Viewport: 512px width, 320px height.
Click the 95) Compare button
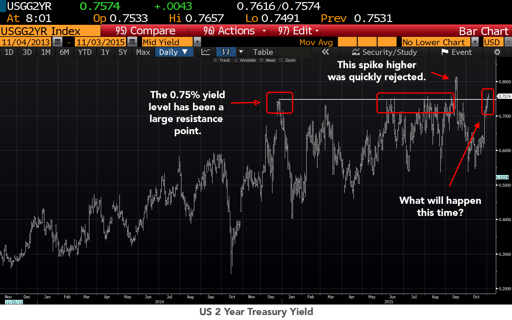coord(145,31)
